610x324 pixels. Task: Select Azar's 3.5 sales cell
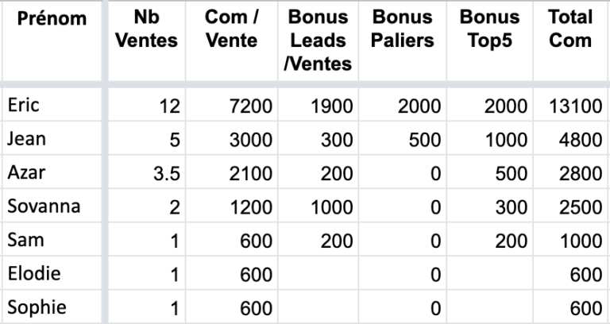point(147,172)
